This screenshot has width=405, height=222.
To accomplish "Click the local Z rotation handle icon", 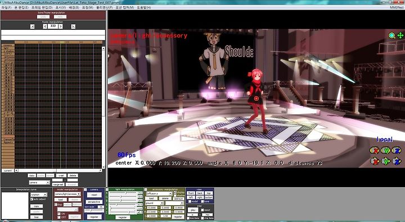I will (397, 150).
